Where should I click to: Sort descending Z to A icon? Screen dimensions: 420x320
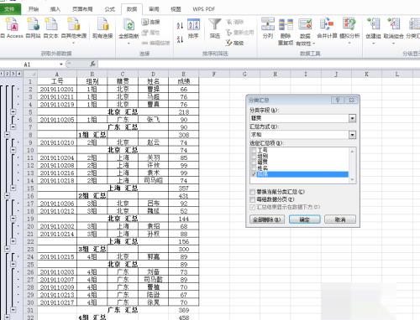tap(180, 39)
